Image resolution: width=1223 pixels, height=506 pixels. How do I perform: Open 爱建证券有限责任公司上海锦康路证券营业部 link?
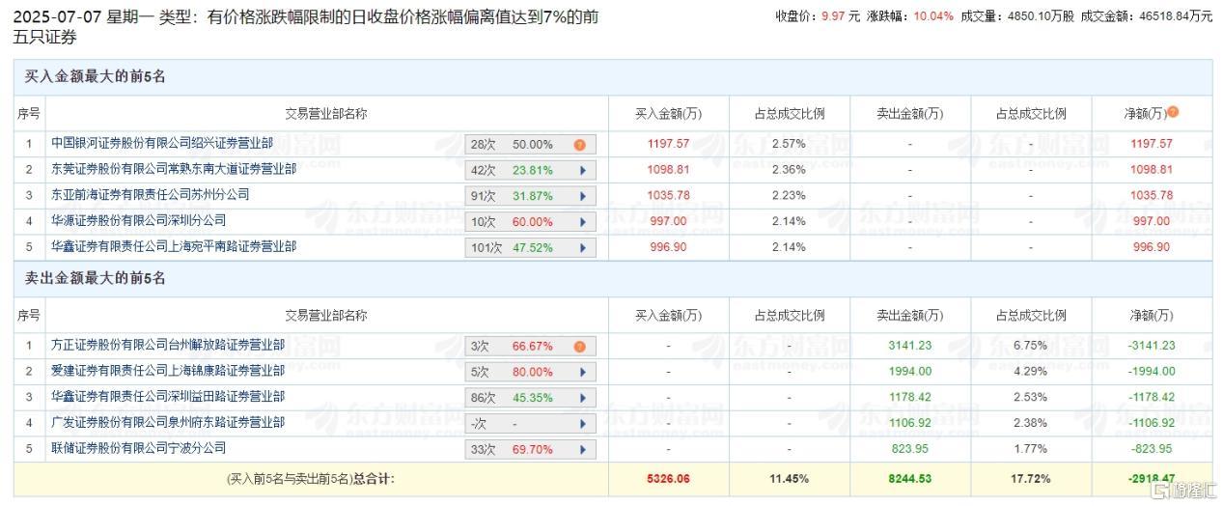pos(168,371)
